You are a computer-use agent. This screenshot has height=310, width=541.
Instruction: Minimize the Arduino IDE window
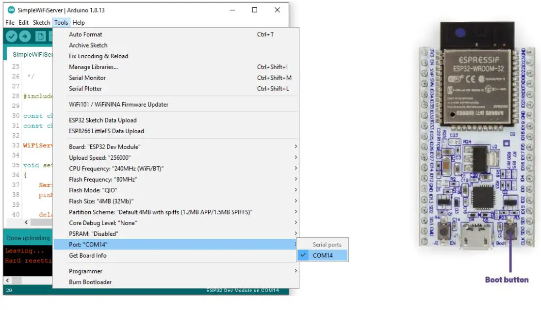(x=232, y=10)
